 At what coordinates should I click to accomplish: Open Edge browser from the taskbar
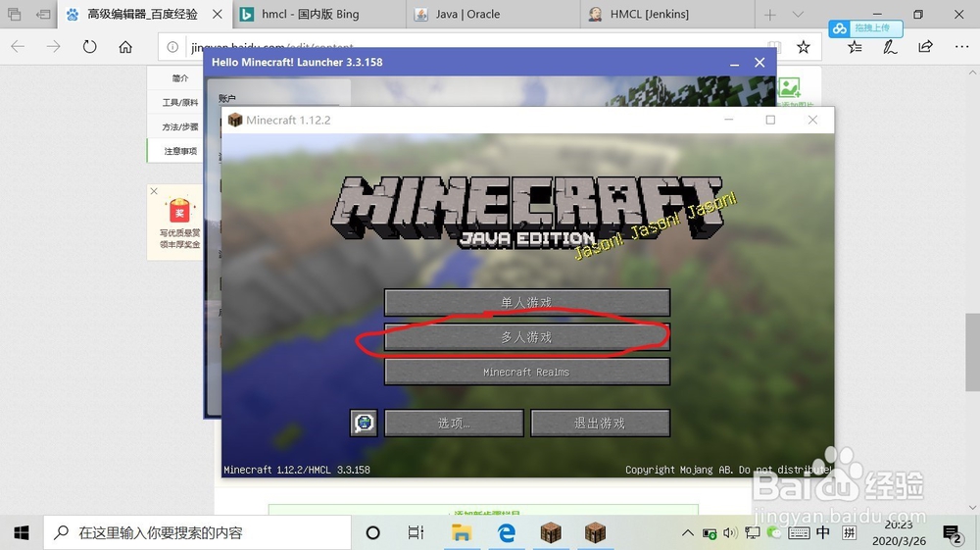tap(507, 532)
